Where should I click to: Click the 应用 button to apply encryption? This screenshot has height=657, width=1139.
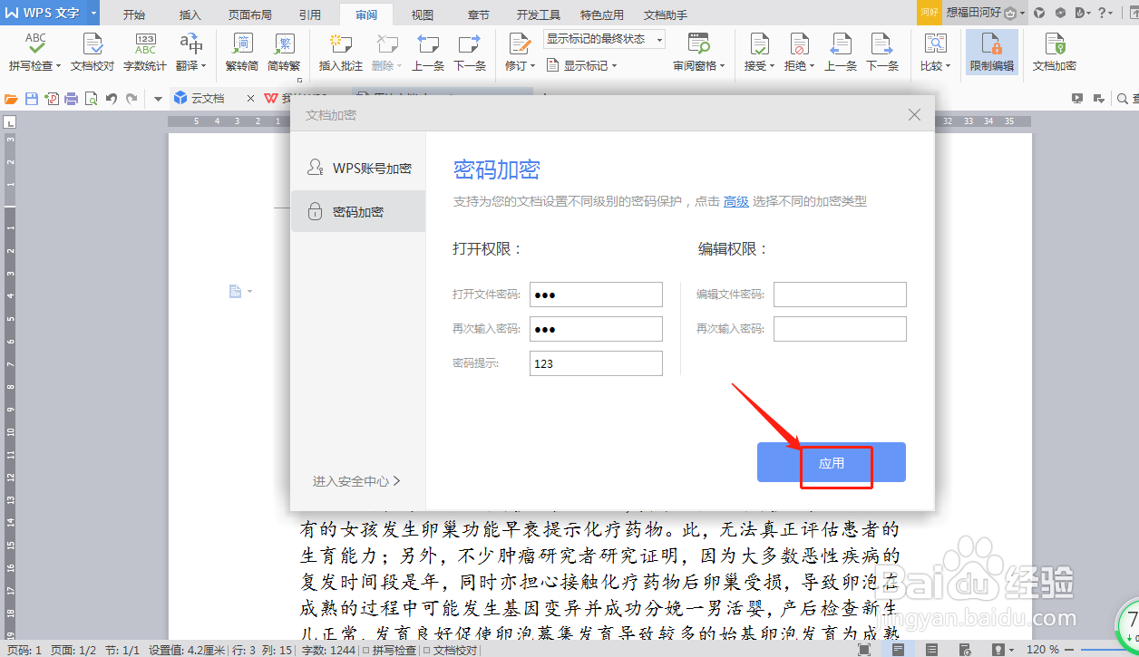coord(831,462)
